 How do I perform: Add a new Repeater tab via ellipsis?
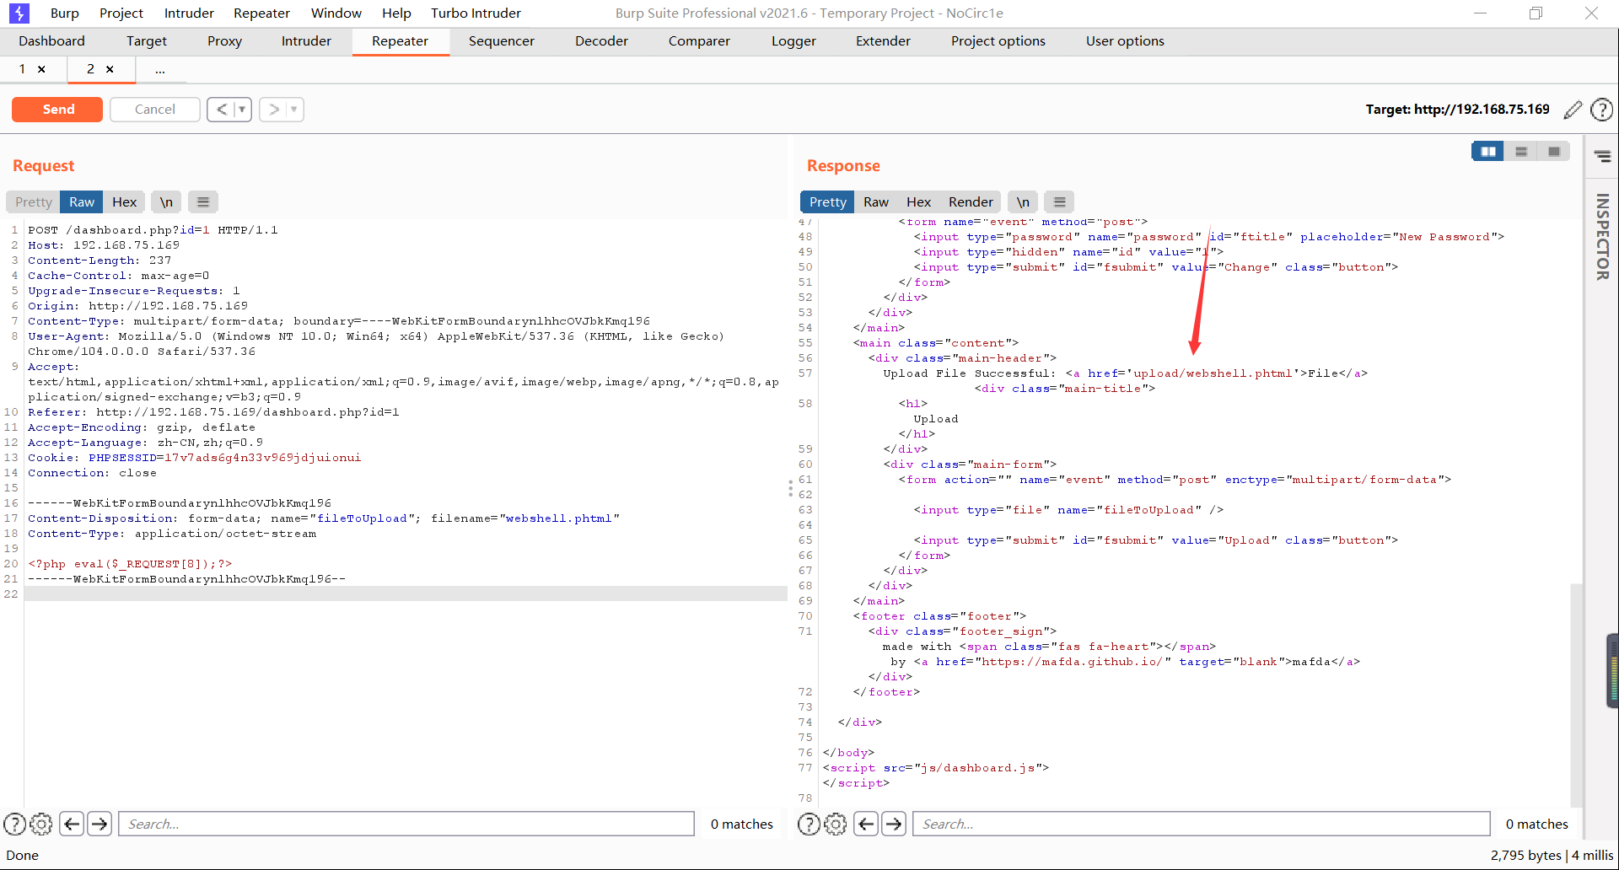(160, 70)
